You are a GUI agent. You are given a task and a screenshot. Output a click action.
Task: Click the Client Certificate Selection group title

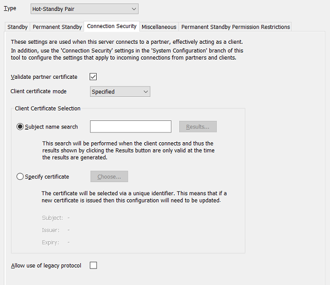(48, 108)
